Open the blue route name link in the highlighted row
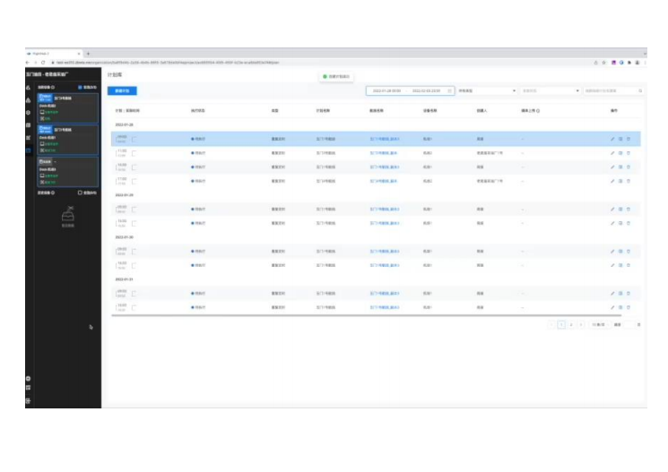668x472 pixels. pos(385,139)
